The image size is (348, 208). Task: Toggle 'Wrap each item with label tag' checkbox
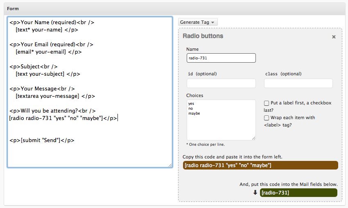click(x=267, y=118)
